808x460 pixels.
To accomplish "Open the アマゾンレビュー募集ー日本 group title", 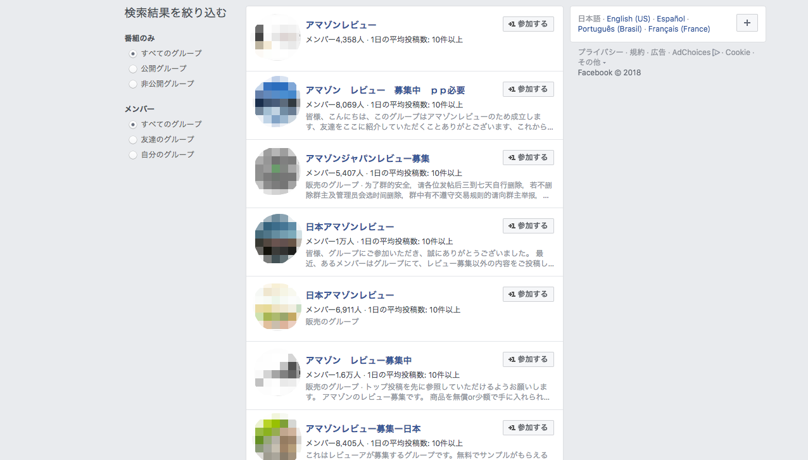I will tap(363, 428).
